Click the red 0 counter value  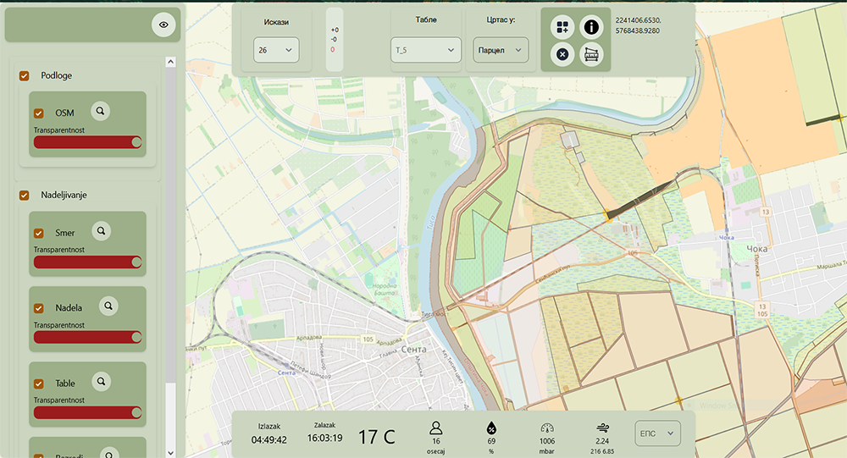coord(332,50)
